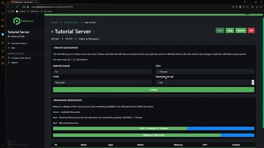Click the ID column header

(x=56, y=145)
